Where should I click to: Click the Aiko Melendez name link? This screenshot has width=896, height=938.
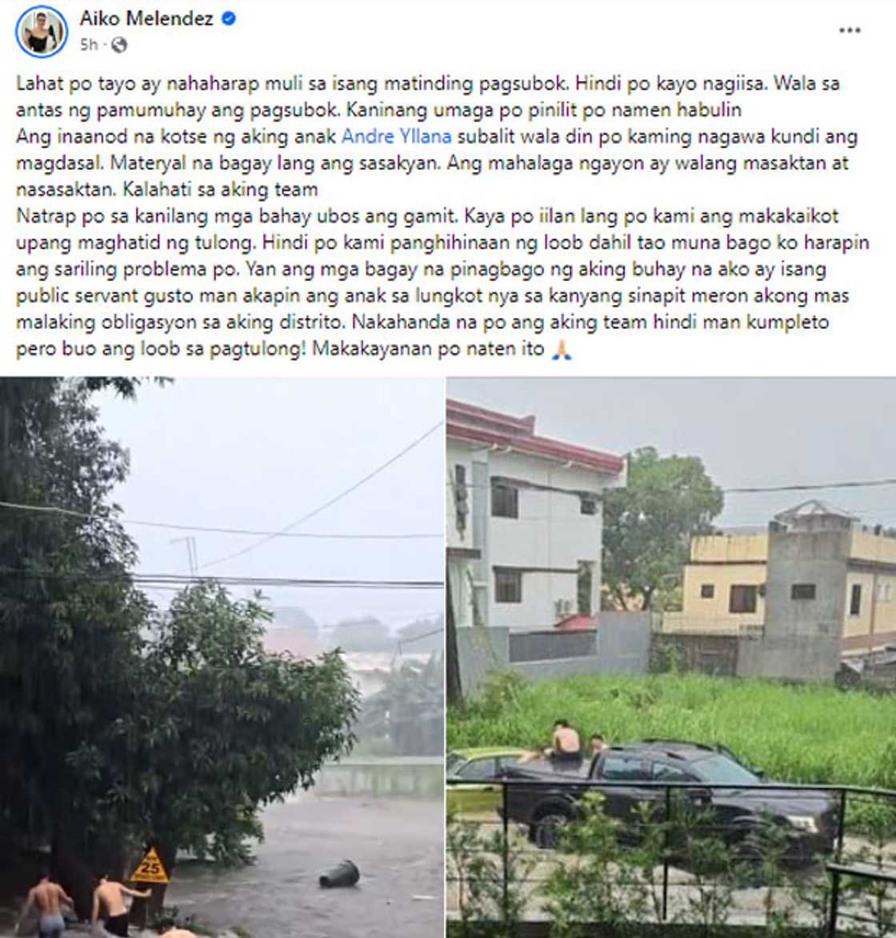146,18
